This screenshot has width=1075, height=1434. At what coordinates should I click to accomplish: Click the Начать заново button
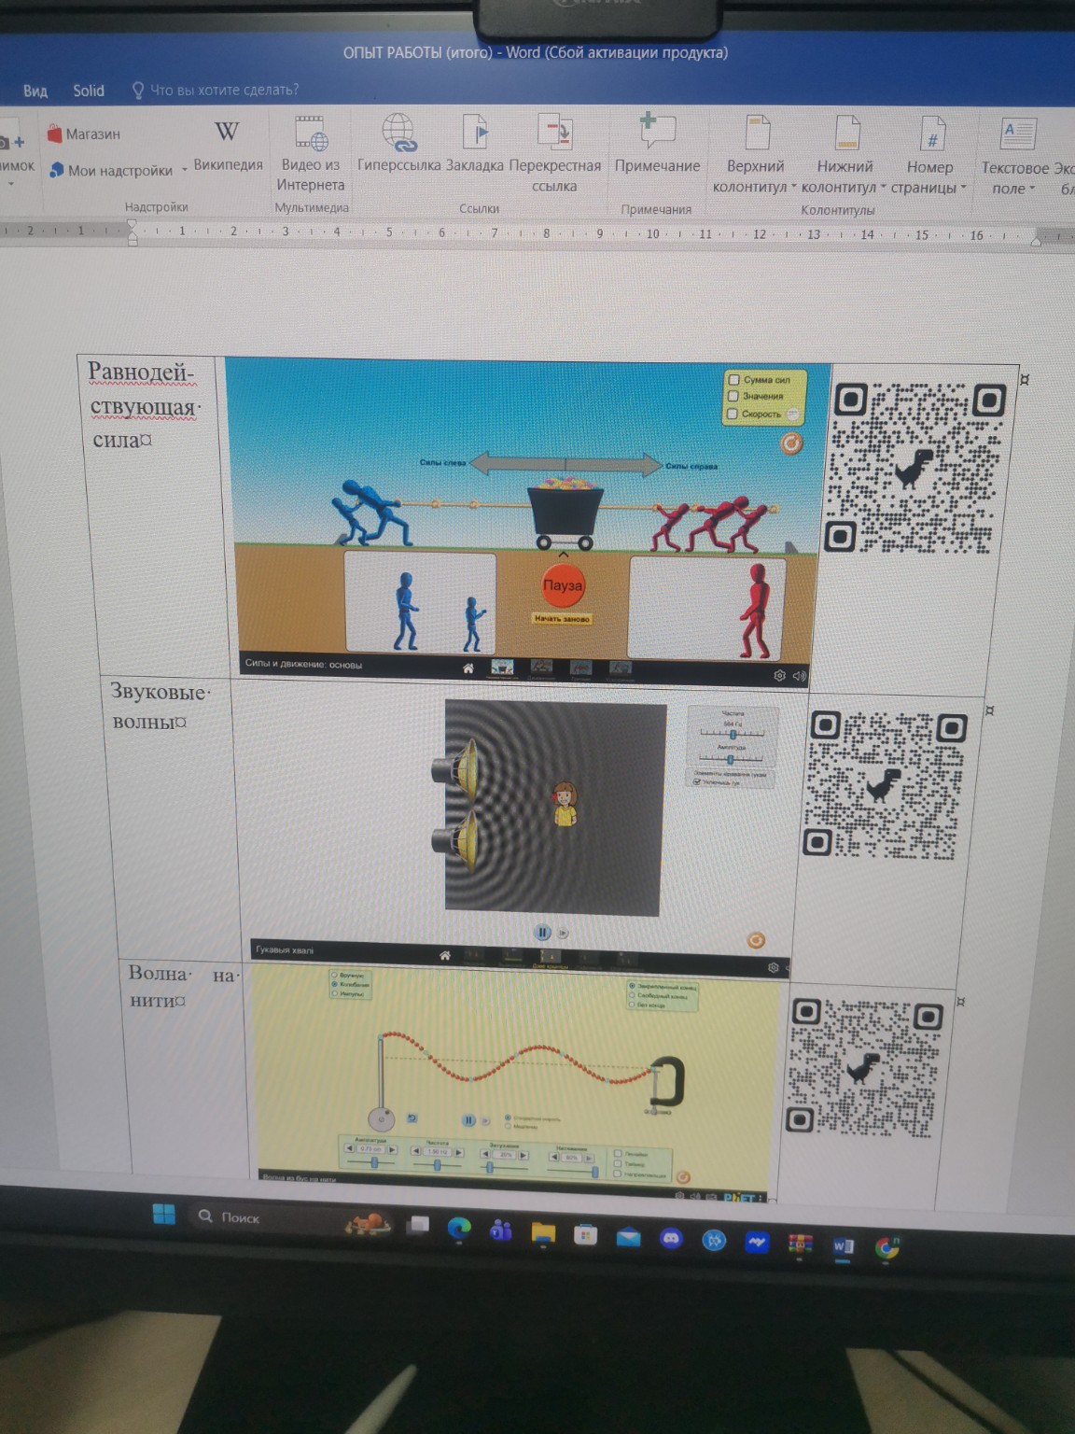562,618
